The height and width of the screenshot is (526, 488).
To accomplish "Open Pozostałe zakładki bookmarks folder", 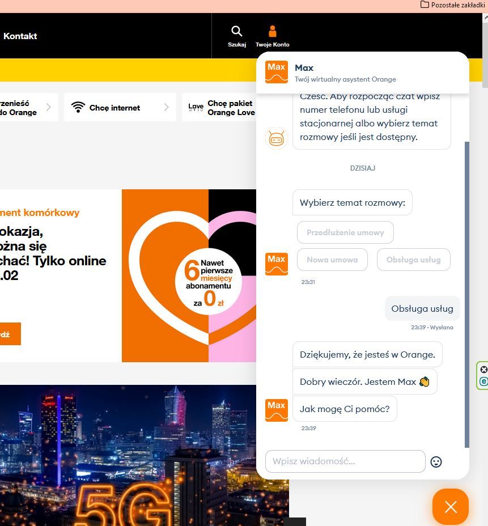I will click(x=452, y=5).
